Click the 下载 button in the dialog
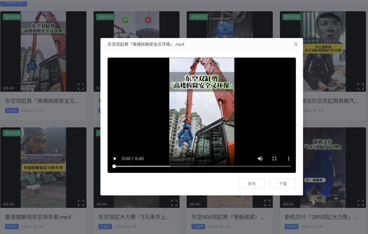The image size is (368, 234). coord(282,183)
